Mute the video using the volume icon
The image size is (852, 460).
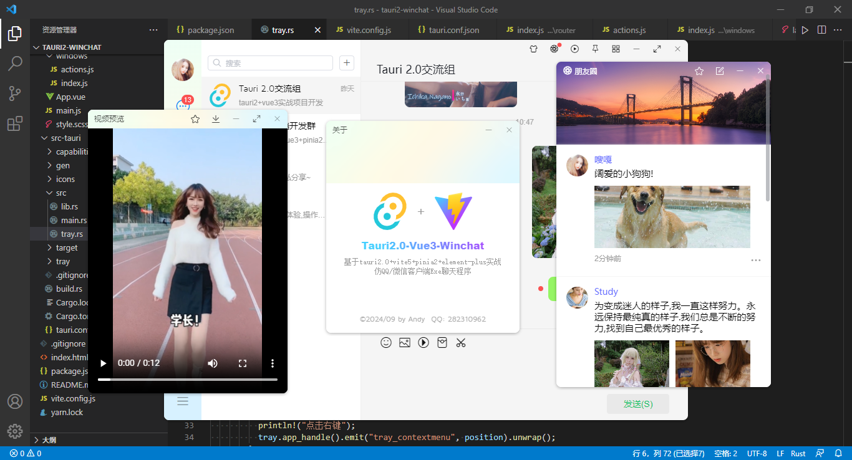click(213, 363)
